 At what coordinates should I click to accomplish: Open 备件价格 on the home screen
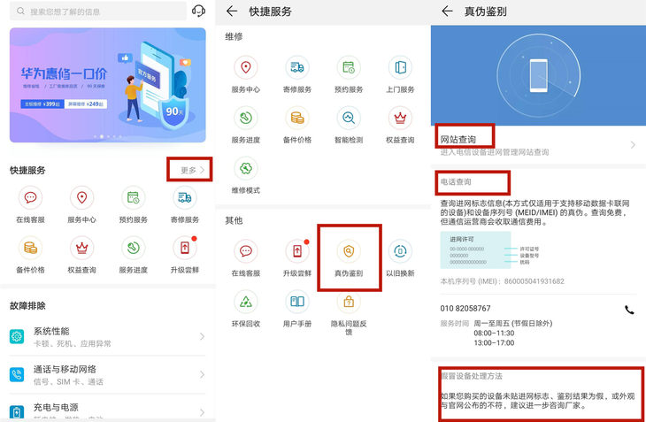[x=30, y=256]
